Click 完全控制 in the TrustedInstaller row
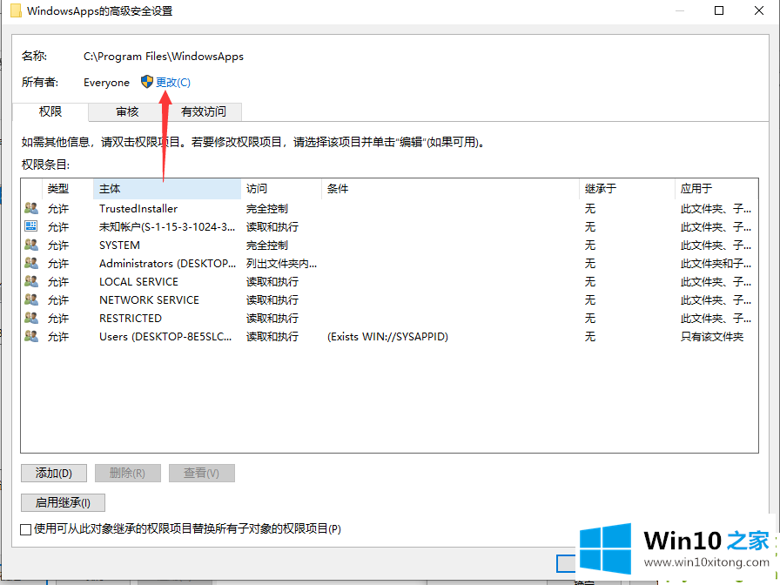The height and width of the screenshot is (585, 780). tap(267, 209)
